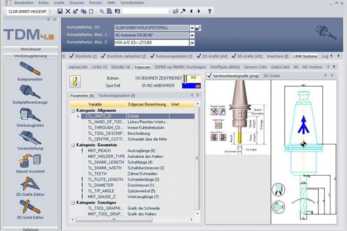Open the Bearbeiten menu

point(24,3)
